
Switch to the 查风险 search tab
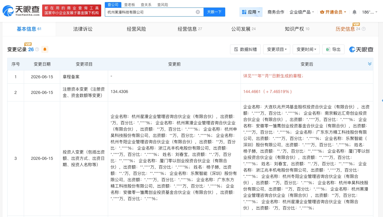click(x=163, y=5)
